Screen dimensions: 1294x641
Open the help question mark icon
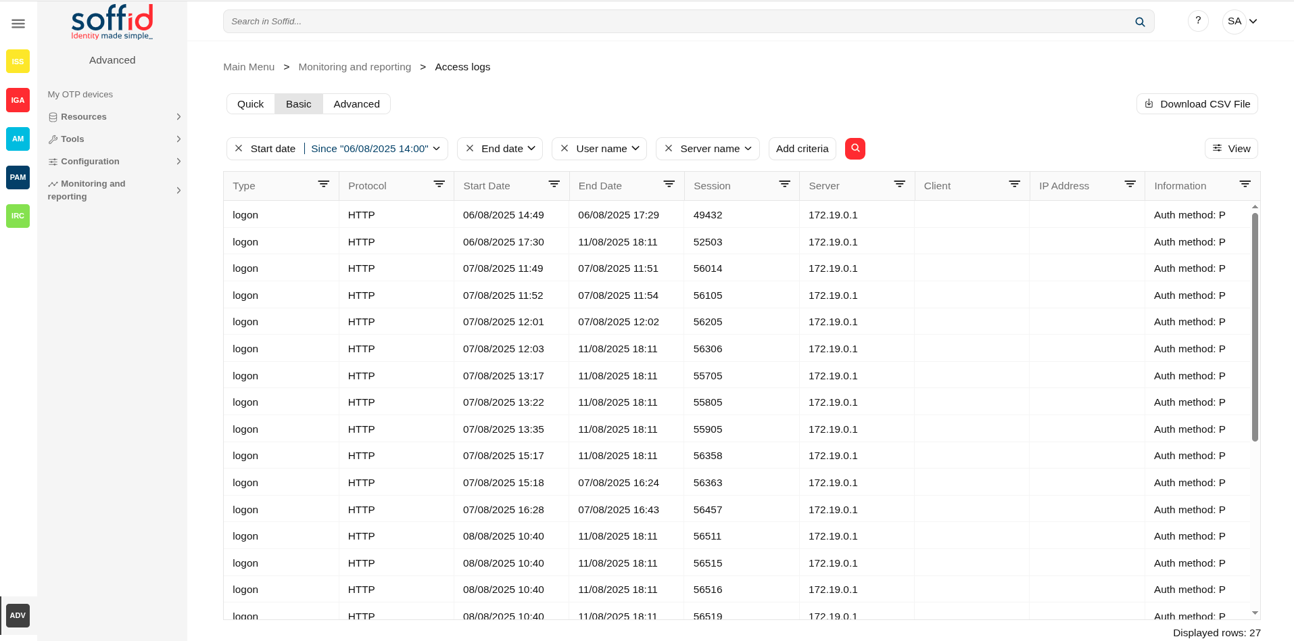coord(1198,21)
